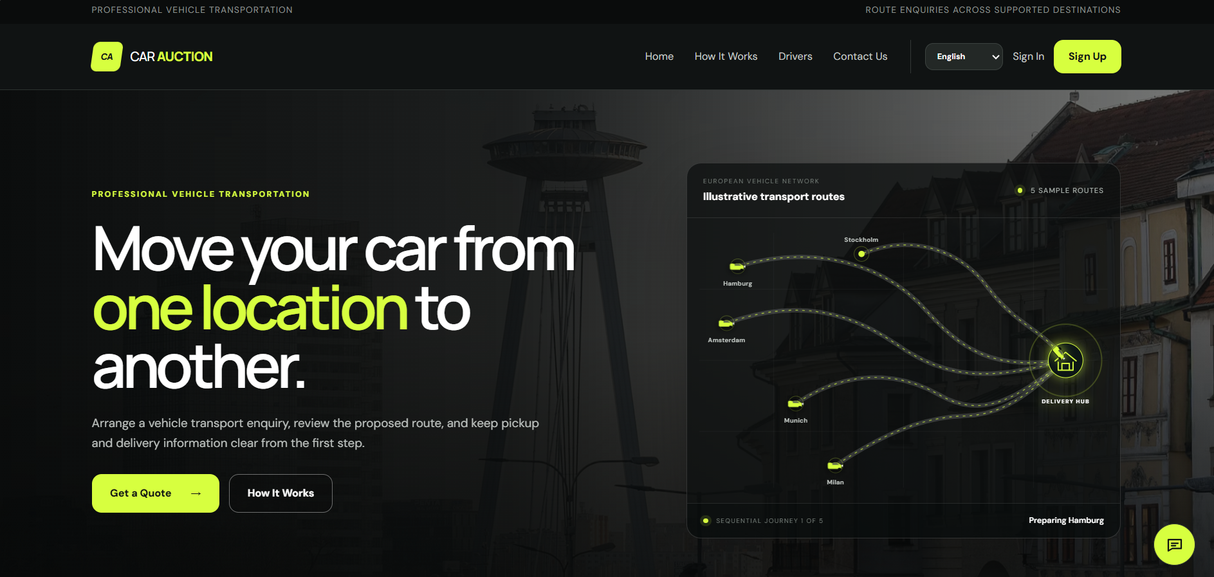
Task: Click the Get a Quote button
Action: [156, 493]
